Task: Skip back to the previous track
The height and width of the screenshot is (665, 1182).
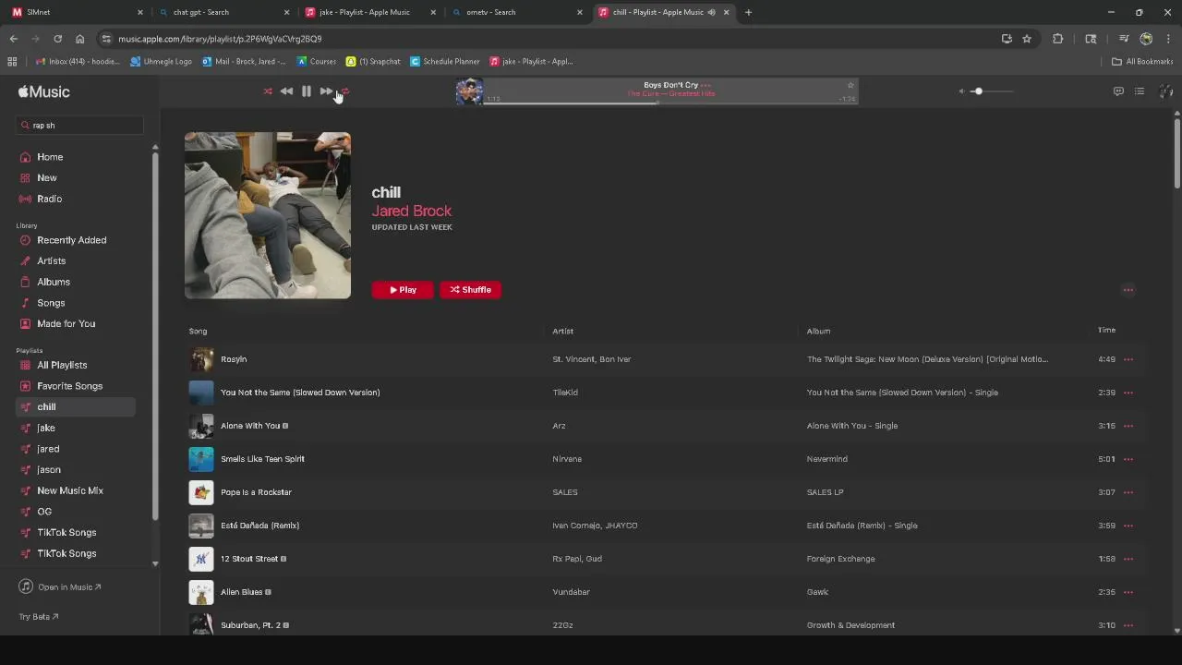Action: pos(286,91)
